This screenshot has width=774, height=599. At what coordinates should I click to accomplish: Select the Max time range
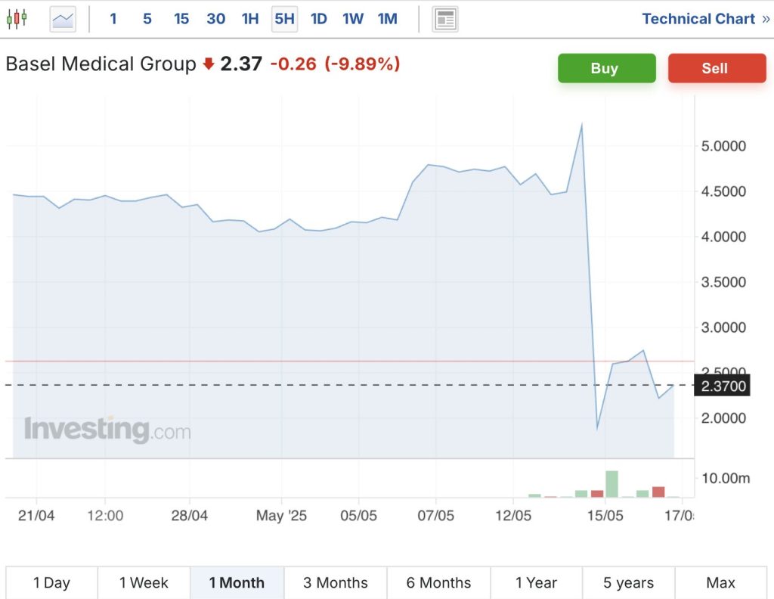pyautogui.click(x=720, y=582)
